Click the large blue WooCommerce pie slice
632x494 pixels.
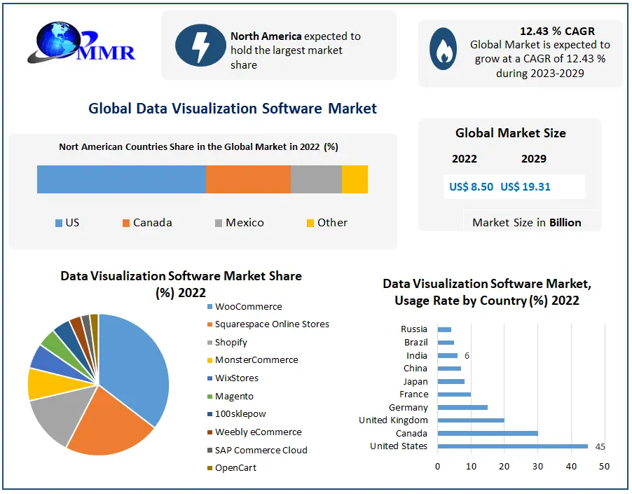pos(137,364)
